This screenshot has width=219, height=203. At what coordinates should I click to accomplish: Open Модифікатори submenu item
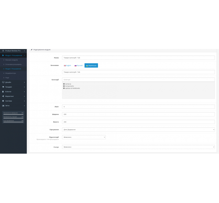pos(11,73)
